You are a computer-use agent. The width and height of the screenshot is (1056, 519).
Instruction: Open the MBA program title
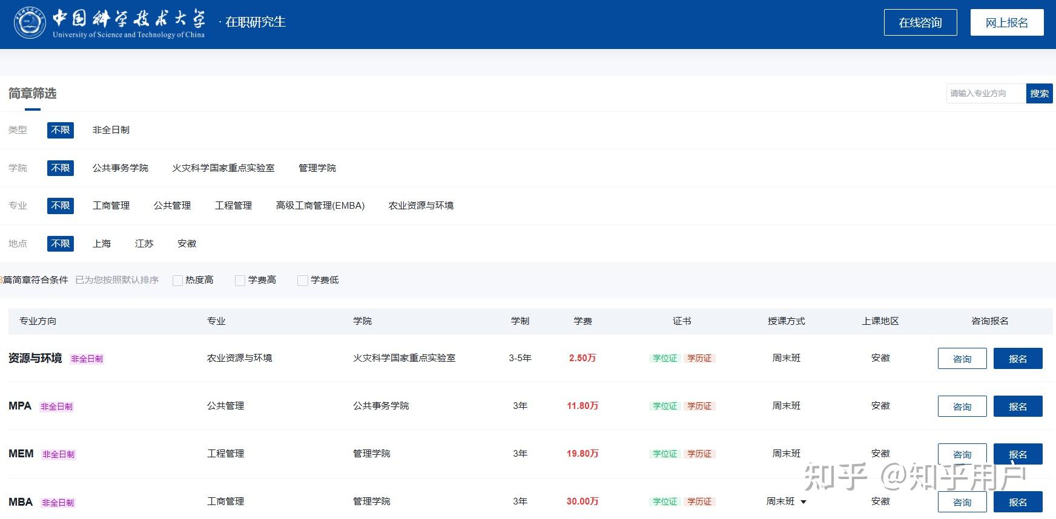click(x=21, y=502)
